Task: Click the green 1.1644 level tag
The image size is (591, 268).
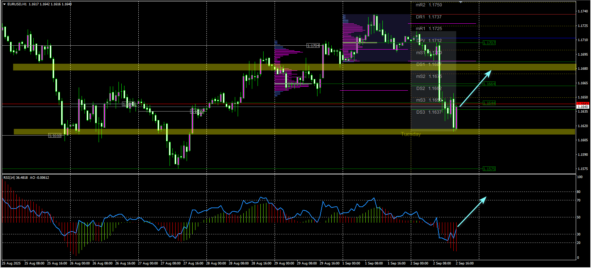Action: click(489, 103)
